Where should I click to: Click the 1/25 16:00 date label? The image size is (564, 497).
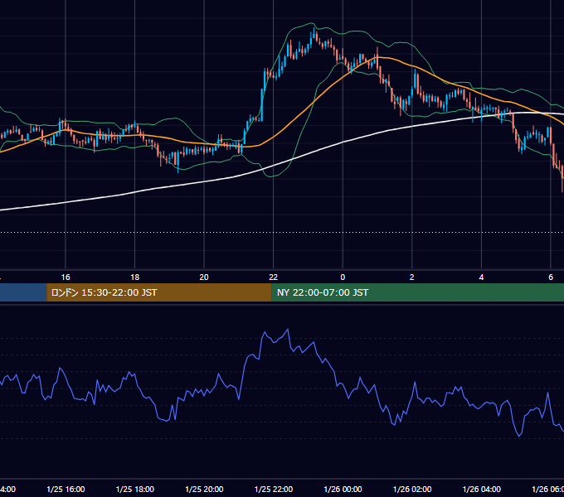[66, 489]
